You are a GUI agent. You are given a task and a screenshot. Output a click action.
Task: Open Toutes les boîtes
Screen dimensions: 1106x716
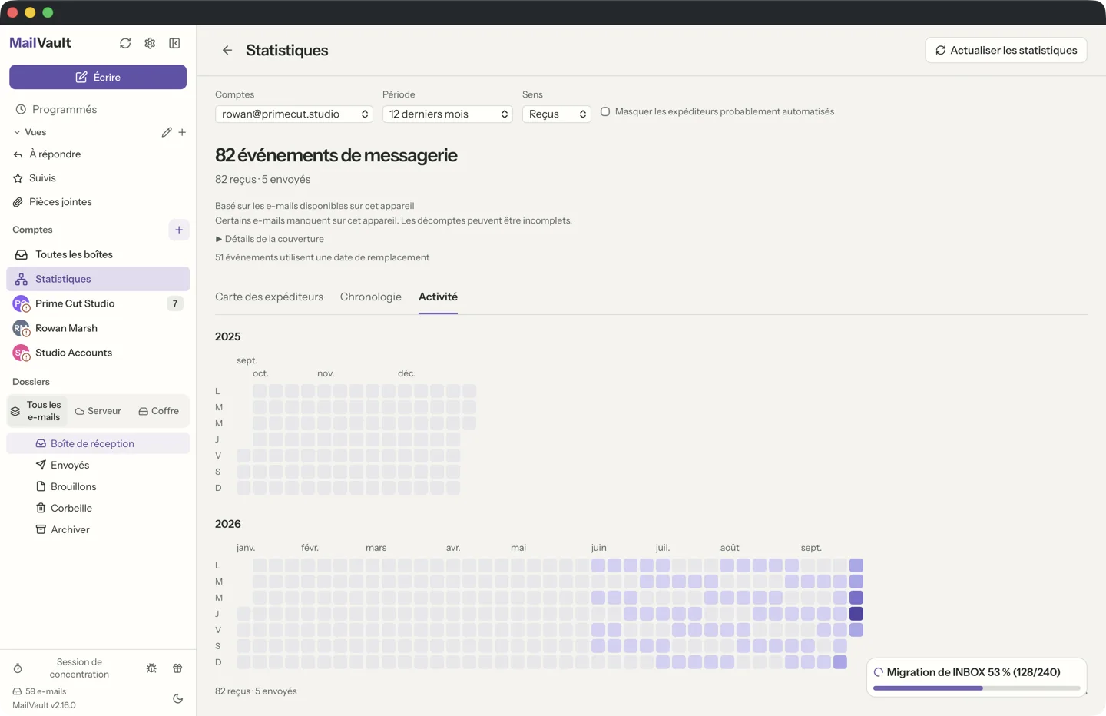pyautogui.click(x=98, y=254)
